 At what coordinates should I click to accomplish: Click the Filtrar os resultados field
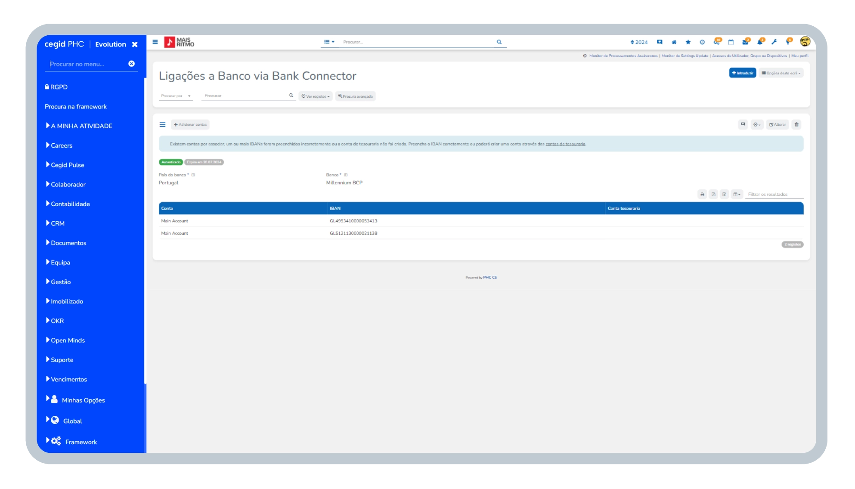tap(774, 195)
